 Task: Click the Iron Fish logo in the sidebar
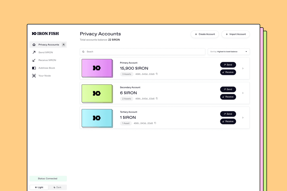tap(45, 34)
